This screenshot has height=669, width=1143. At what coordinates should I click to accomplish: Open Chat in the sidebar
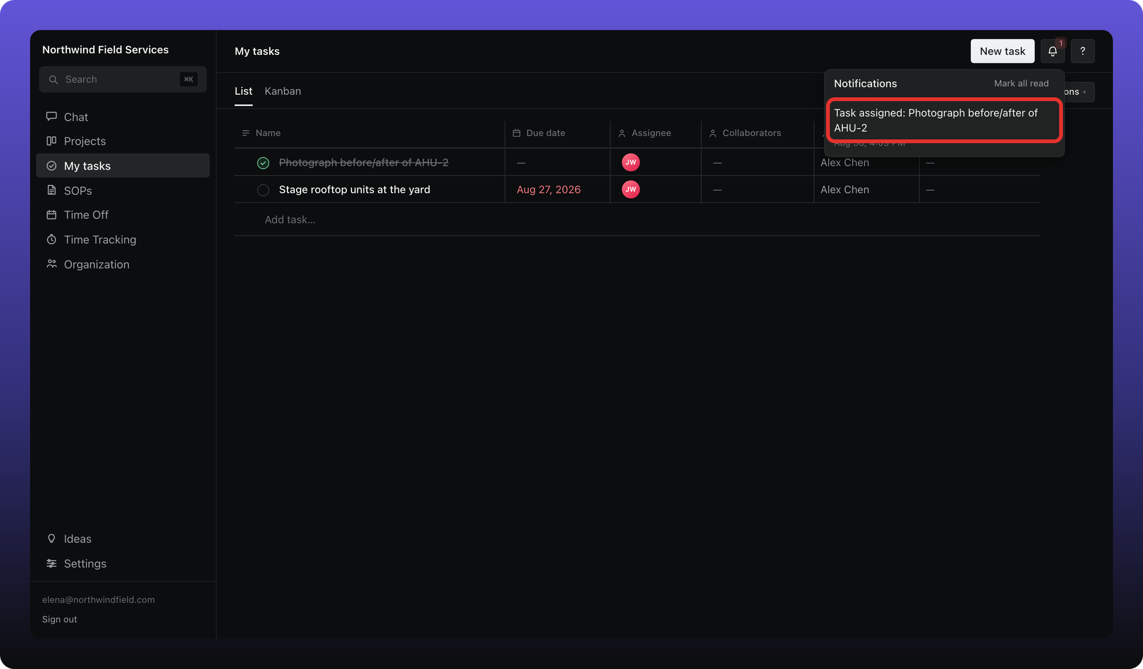pyautogui.click(x=123, y=117)
